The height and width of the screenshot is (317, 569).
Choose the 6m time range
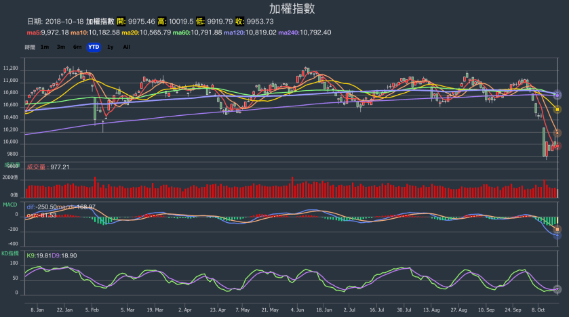click(x=77, y=47)
